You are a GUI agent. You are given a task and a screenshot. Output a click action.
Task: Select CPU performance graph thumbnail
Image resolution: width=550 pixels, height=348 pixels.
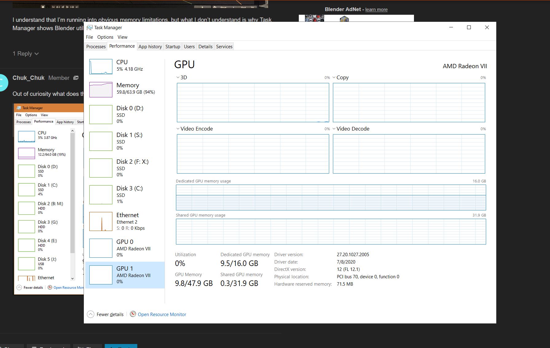[x=101, y=67]
